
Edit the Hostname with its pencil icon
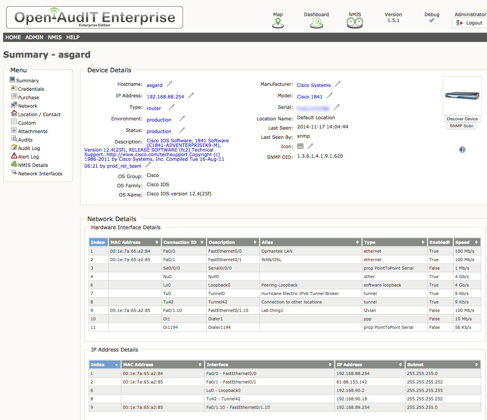point(169,83)
